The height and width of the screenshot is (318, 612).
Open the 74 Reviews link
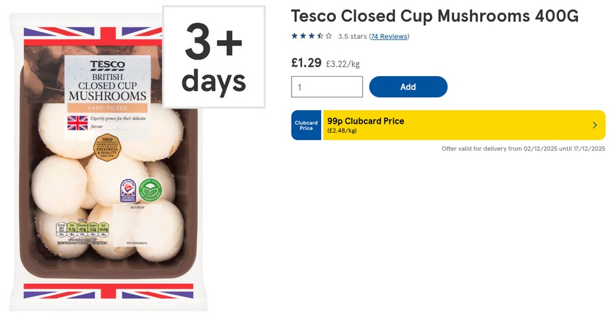(389, 37)
